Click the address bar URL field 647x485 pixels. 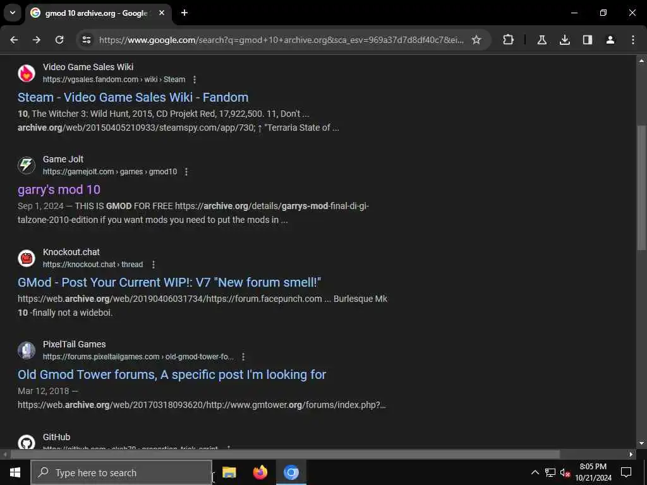click(281, 40)
